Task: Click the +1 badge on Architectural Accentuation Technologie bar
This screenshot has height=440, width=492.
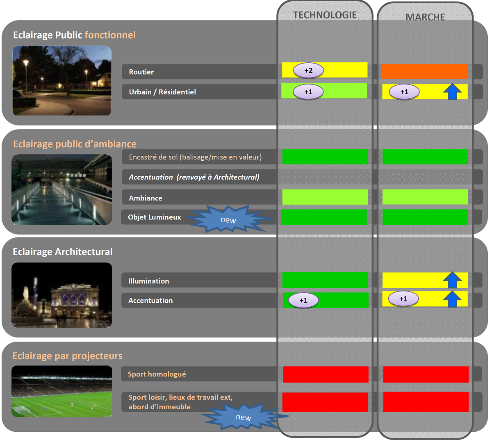Action: click(303, 300)
